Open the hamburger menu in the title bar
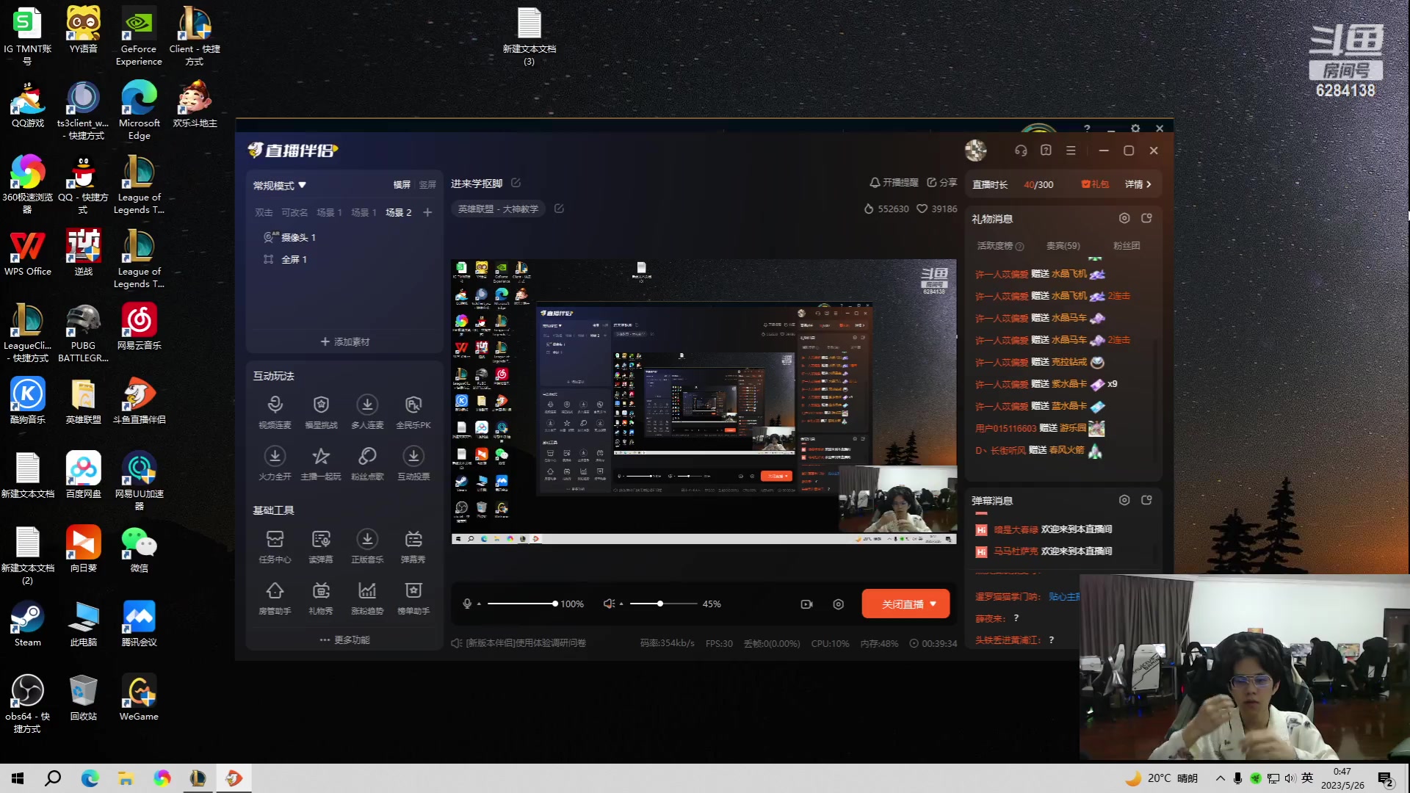The width and height of the screenshot is (1410, 793). [1071, 151]
